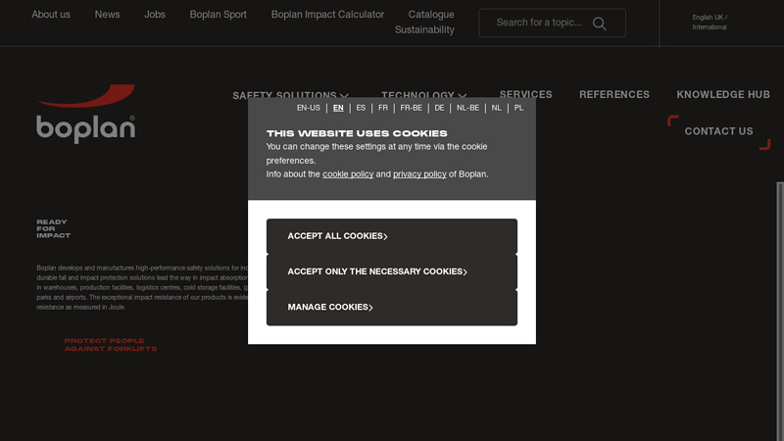
Task: Switch cookie dialog language to ES
Action: point(361,108)
